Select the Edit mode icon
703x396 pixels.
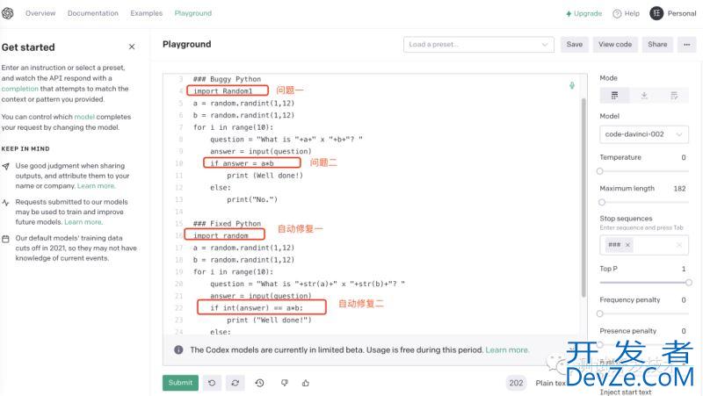pyautogui.click(x=674, y=96)
